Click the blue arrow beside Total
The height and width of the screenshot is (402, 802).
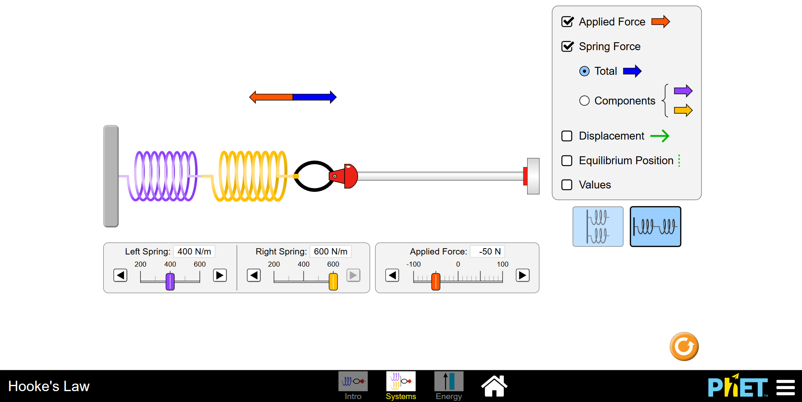pyautogui.click(x=632, y=71)
